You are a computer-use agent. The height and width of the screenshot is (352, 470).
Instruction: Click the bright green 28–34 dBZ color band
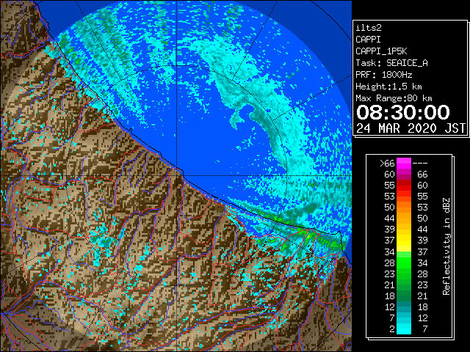coord(404,263)
